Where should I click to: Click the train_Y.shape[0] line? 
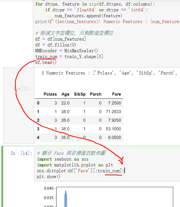69,56
